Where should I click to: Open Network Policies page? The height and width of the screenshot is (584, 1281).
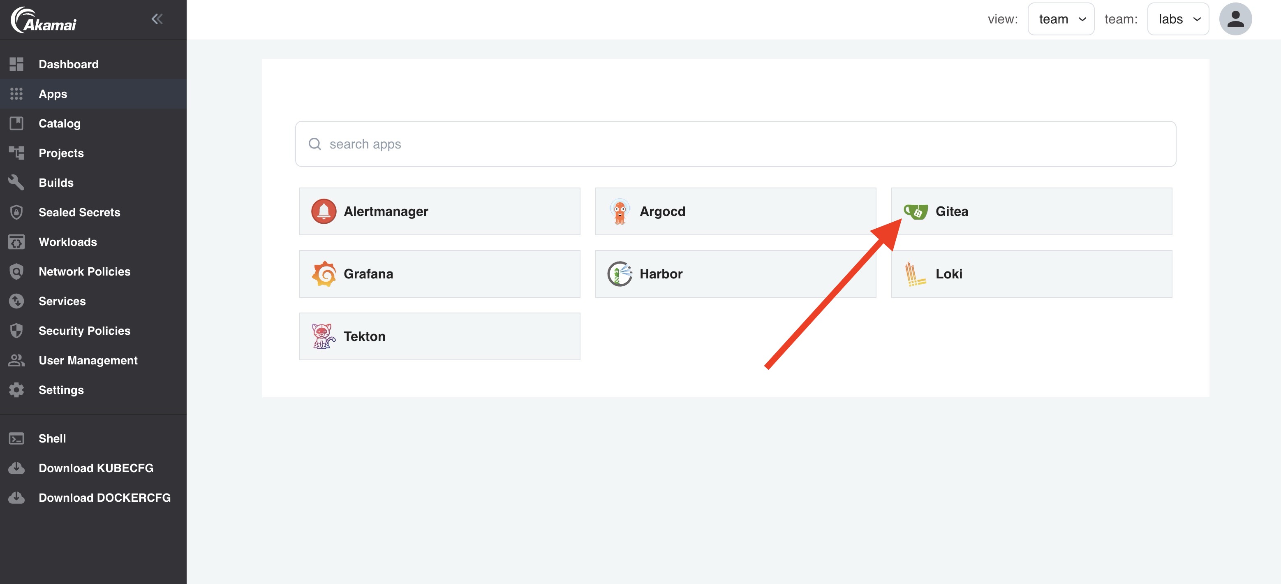[x=93, y=271]
